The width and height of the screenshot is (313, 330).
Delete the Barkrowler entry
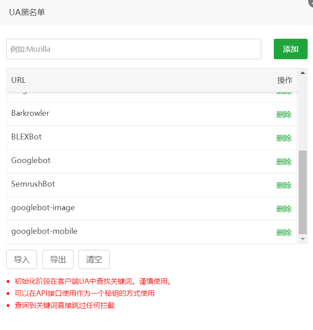284,114
